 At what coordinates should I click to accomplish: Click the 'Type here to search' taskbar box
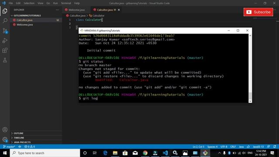(x=45, y=153)
